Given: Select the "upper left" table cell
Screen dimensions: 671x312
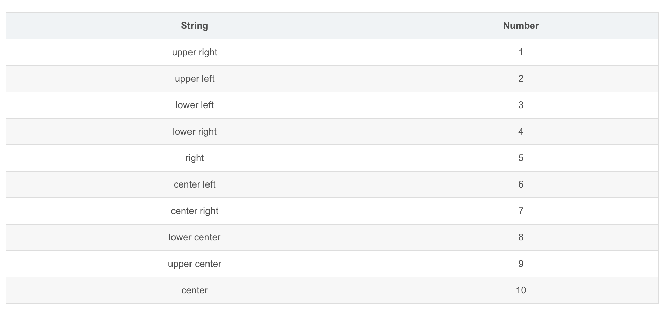Looking at the screenshot, I should tap(194, 79).
